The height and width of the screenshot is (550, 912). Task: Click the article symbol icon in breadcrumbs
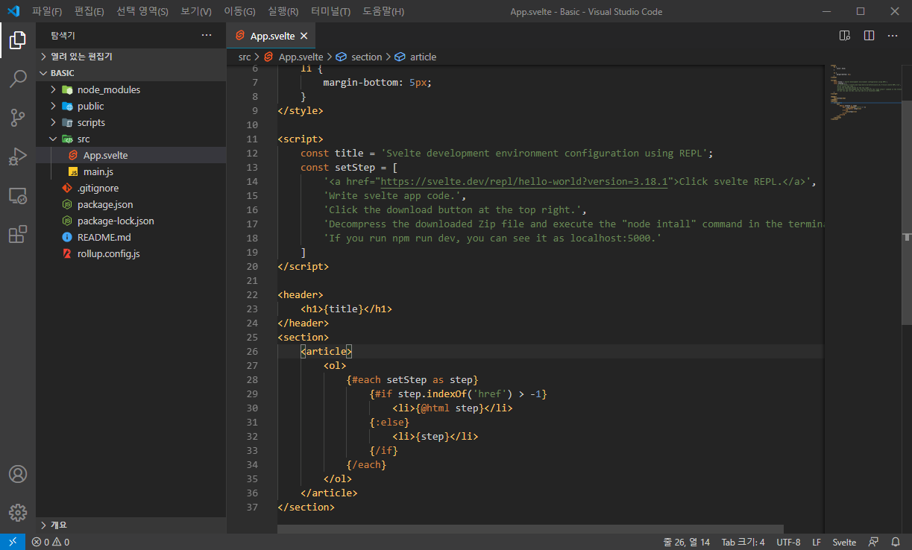(400, 57)
